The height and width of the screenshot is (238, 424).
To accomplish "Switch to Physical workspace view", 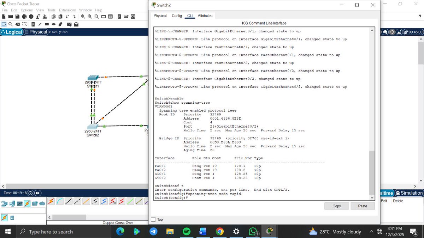I will (36, 32).
